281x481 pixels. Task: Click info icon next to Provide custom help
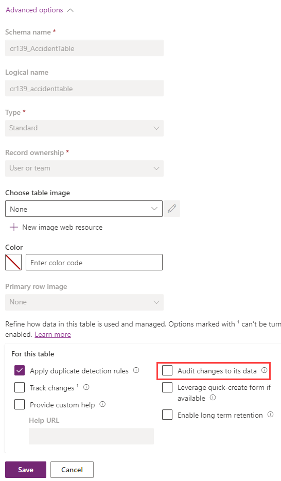coord(102,404)
